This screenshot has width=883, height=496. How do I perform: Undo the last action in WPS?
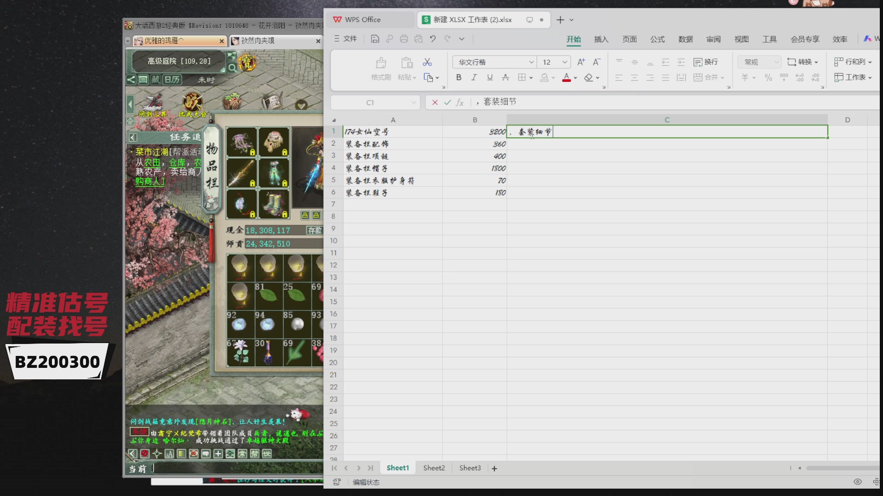click(x=433, y=39)
